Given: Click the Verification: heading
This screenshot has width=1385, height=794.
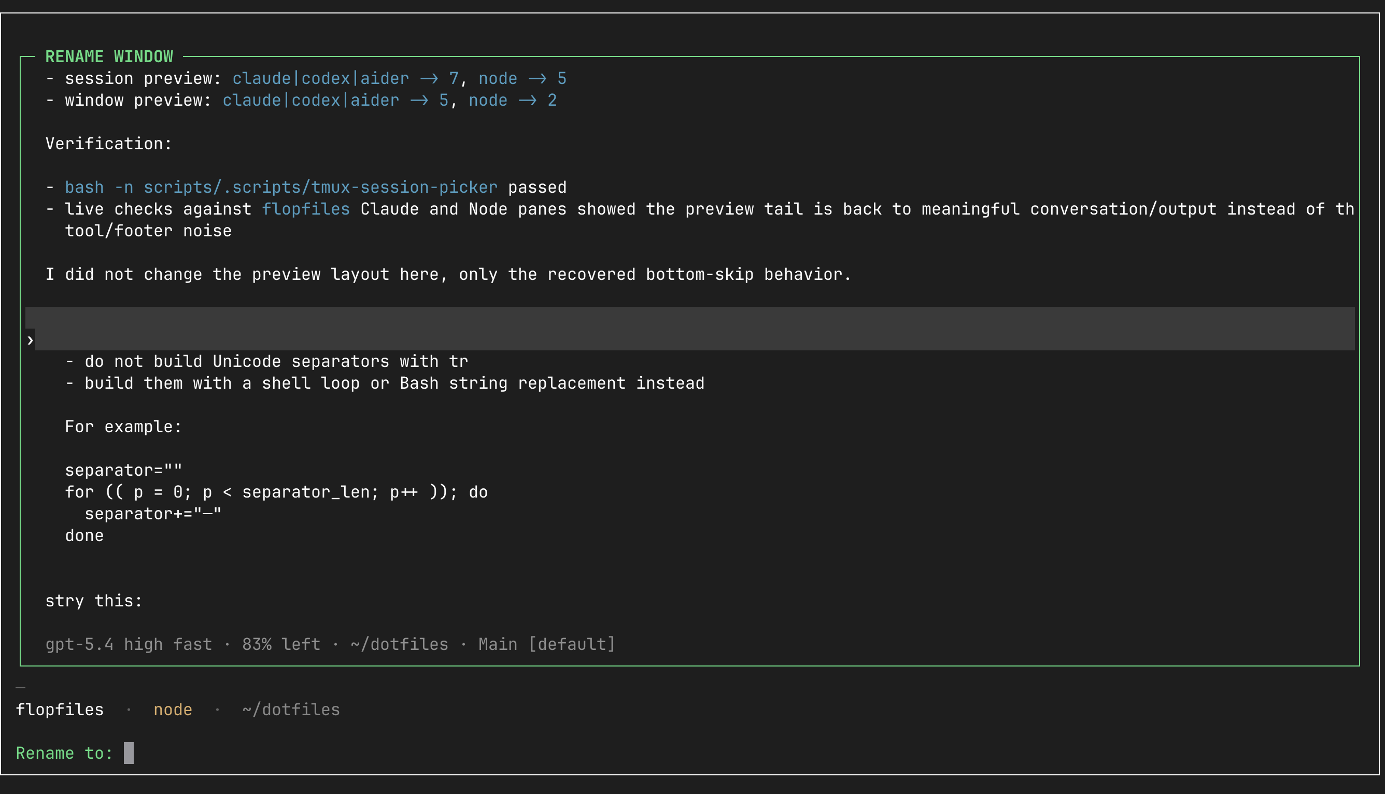Looking at the screenshot, I should (108, 144).
